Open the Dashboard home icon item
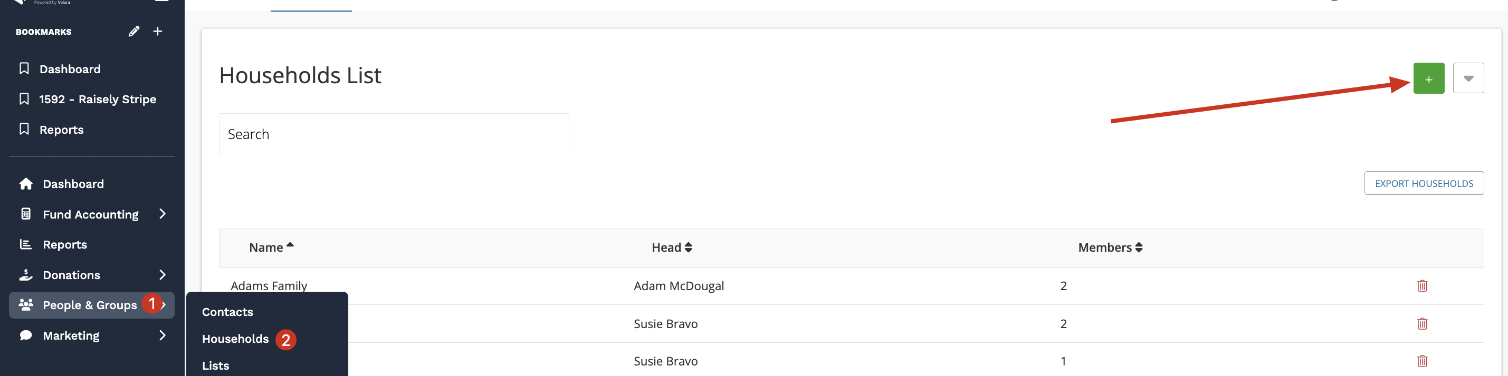 click(73, 184)
